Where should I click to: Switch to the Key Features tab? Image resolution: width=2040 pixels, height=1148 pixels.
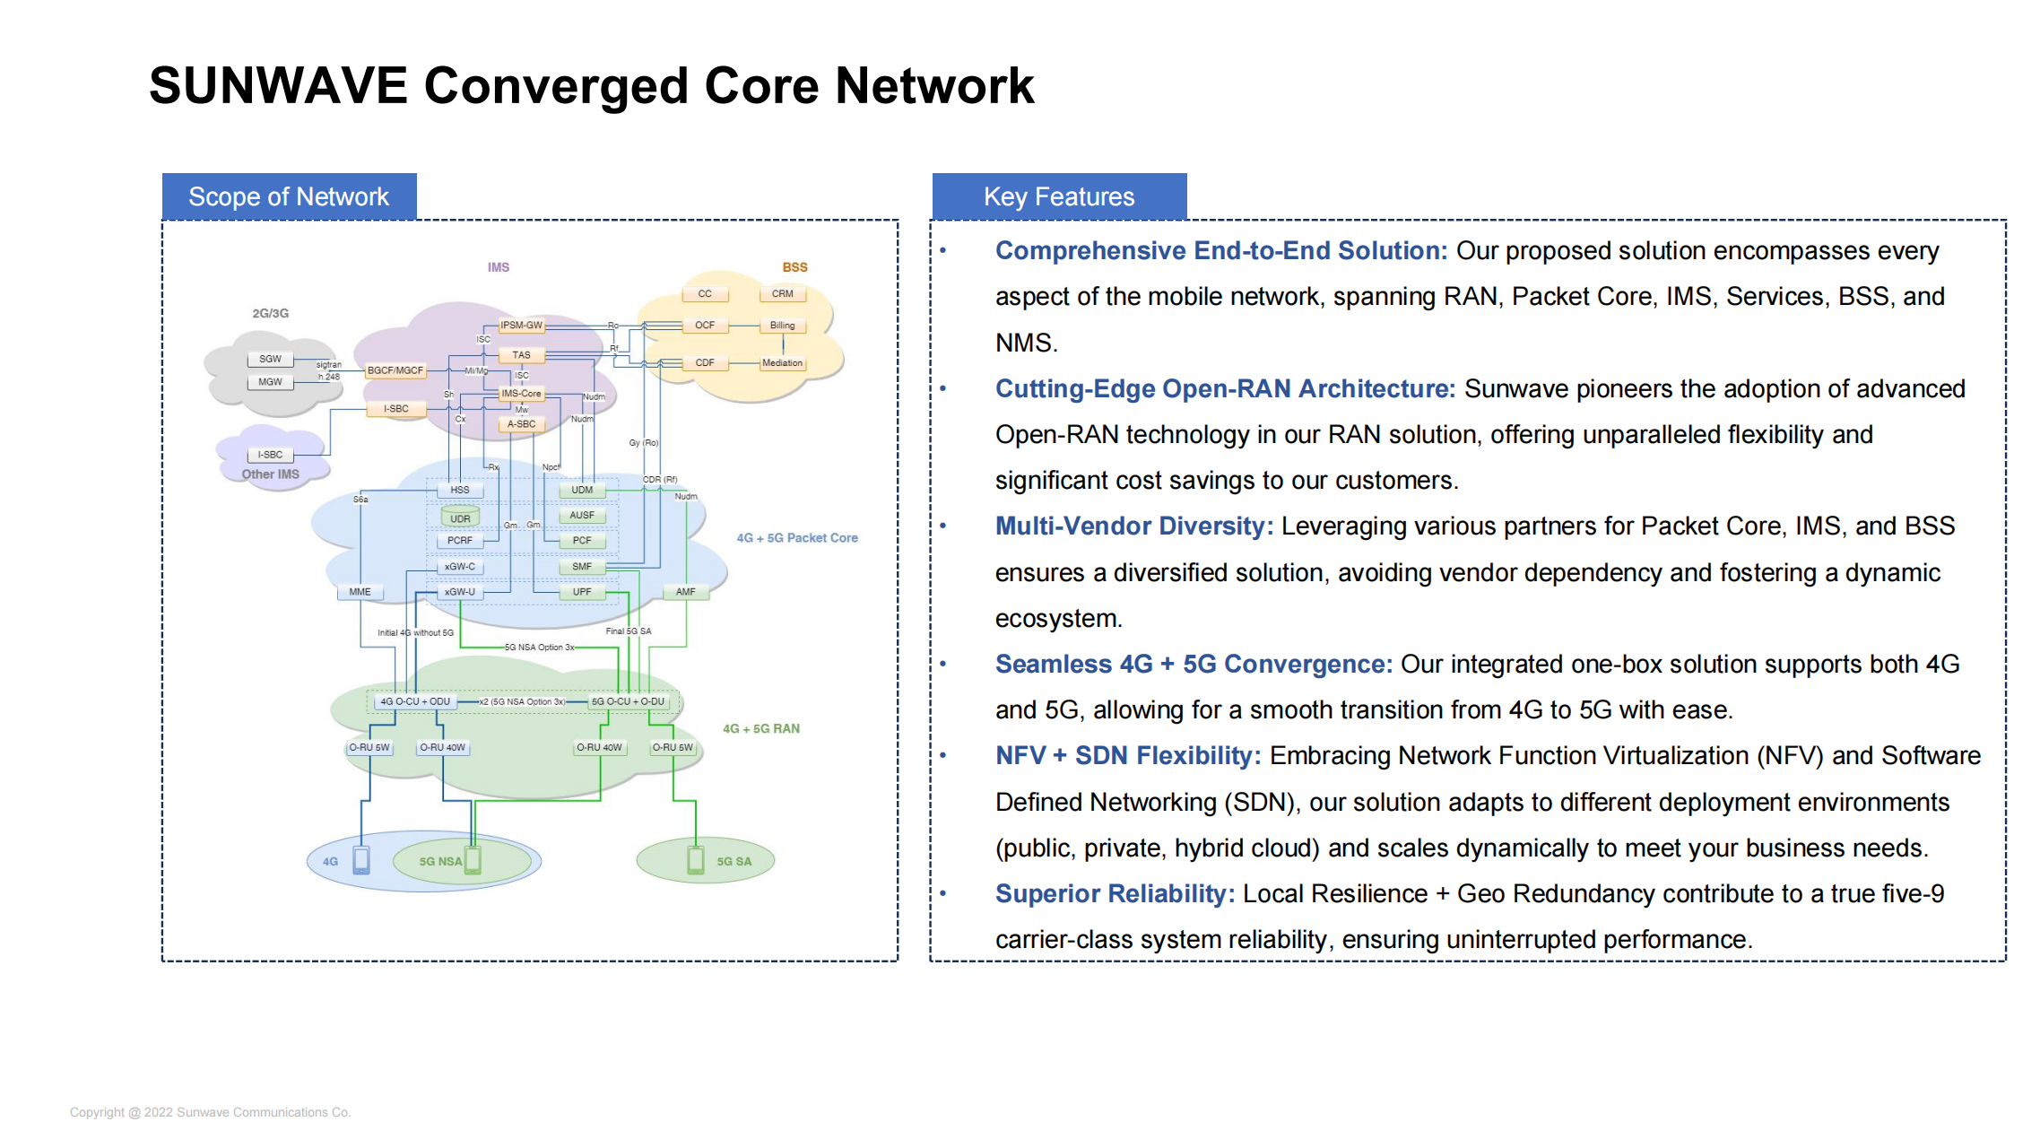click(x=1059, y=196)
